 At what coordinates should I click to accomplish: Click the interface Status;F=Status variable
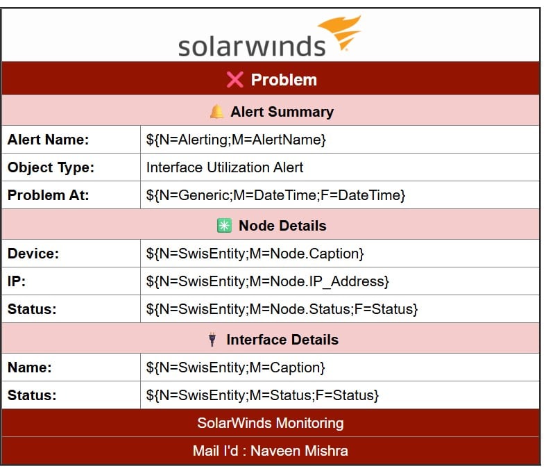click(x=262, y=395)
